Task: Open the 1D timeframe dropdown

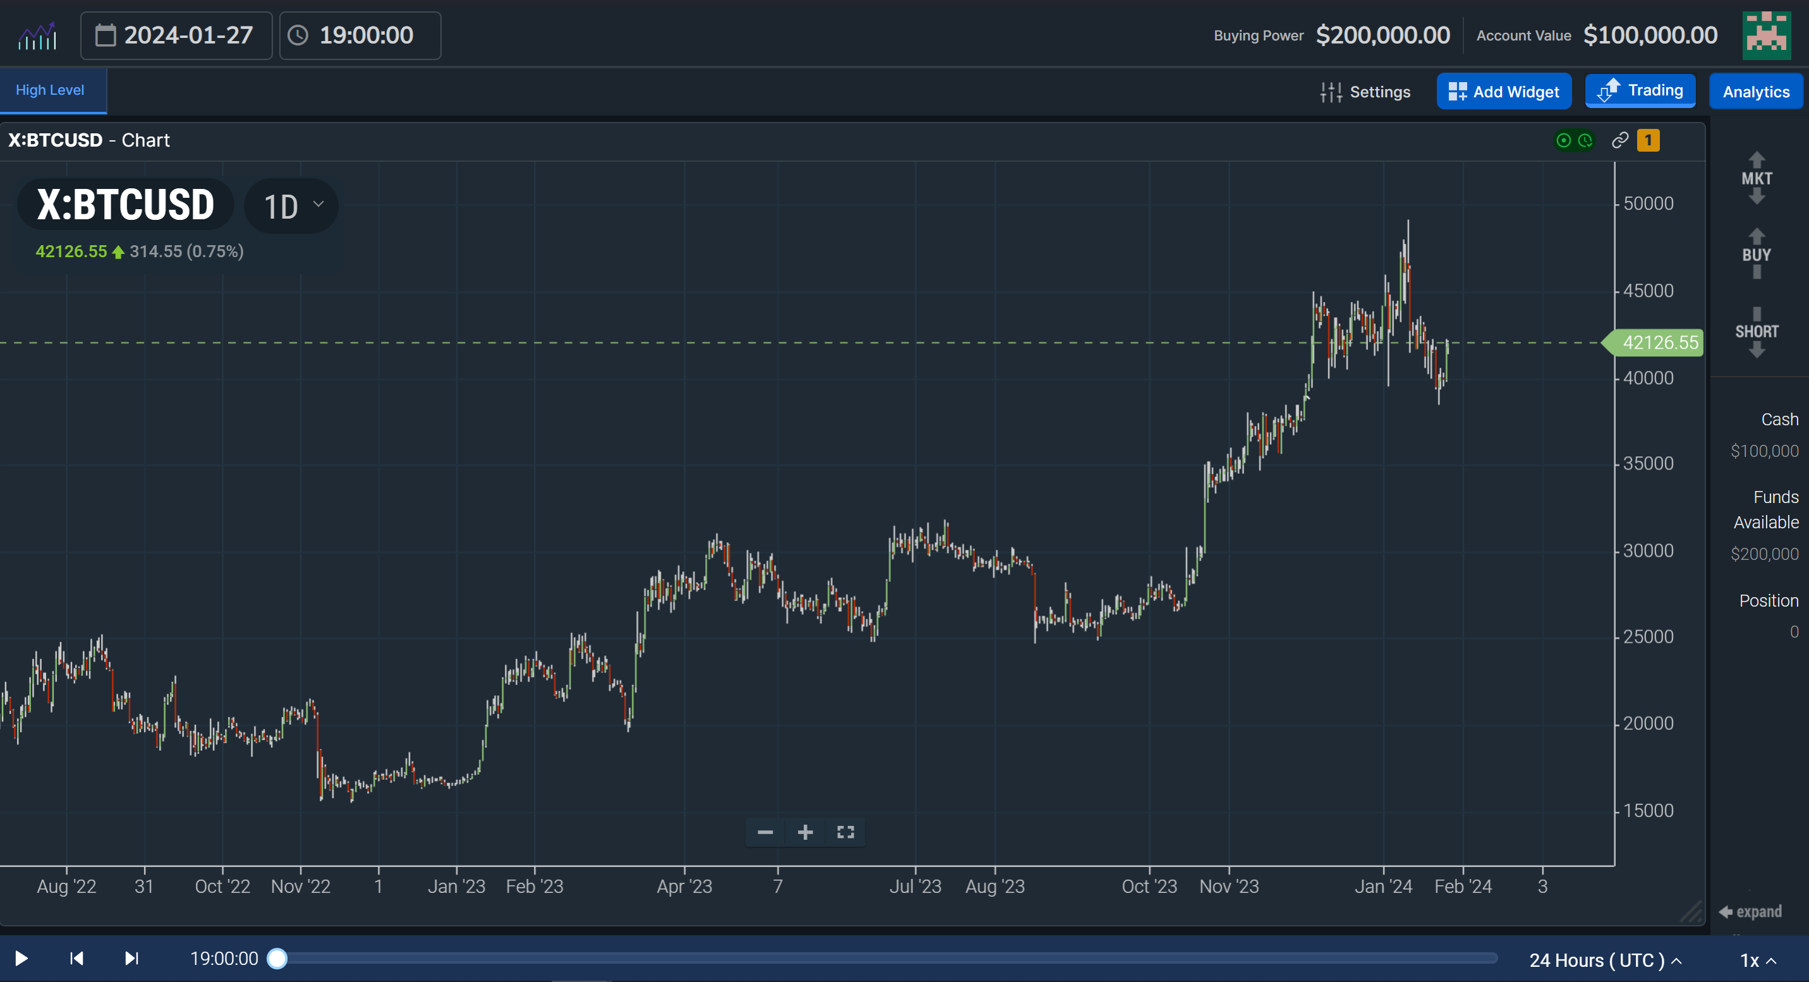Action: click(x=290, y=205)
